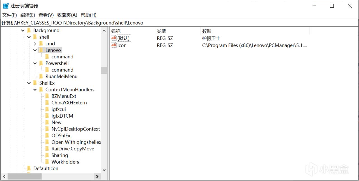Click the ODShlExt folder icon

pyautogui.click(x=47, y=136)
